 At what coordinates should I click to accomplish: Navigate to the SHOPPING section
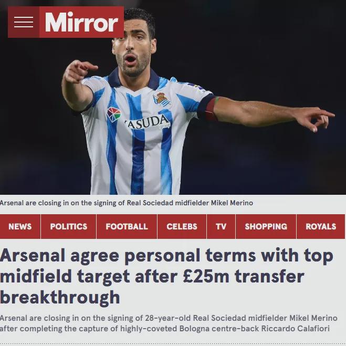pyautogui.click(x=266, y=226)
